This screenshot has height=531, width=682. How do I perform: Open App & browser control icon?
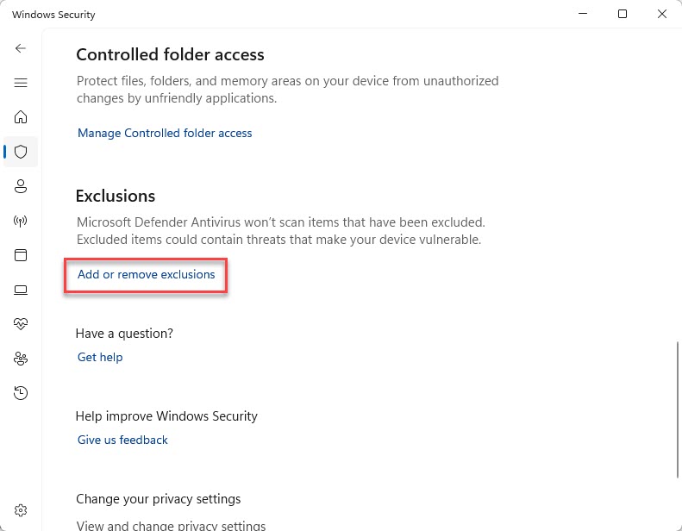(x=21, y=255)
